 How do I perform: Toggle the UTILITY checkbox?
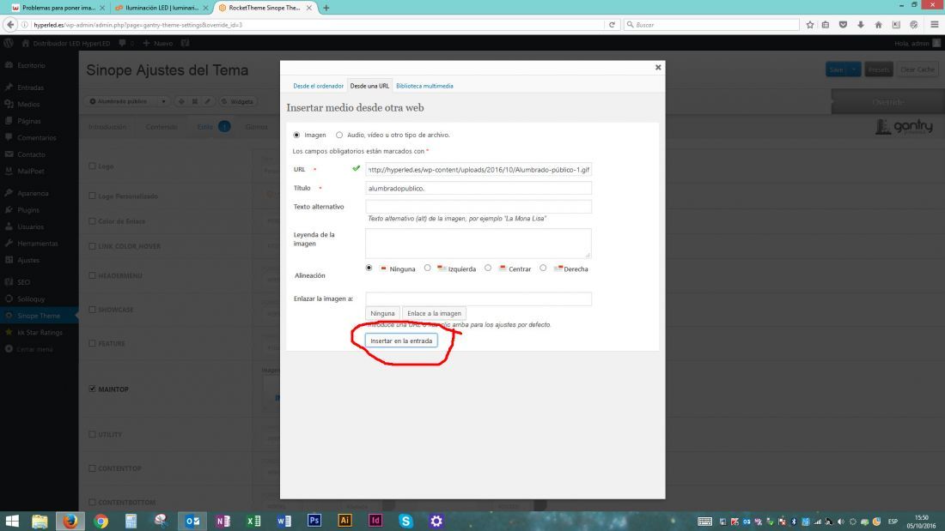92,434
